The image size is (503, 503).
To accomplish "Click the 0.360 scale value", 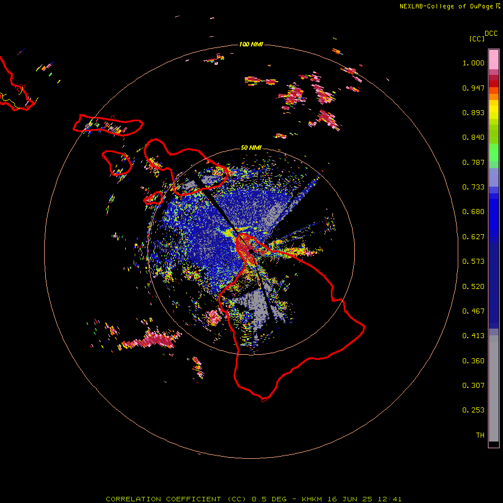I will point(473,361).
